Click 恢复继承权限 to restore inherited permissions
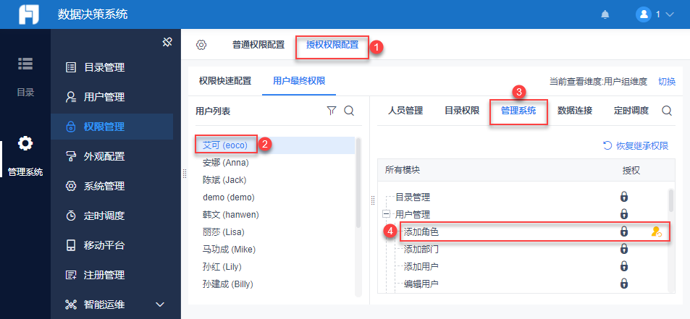Screen dimensions: 690x319 pos(635,145)
